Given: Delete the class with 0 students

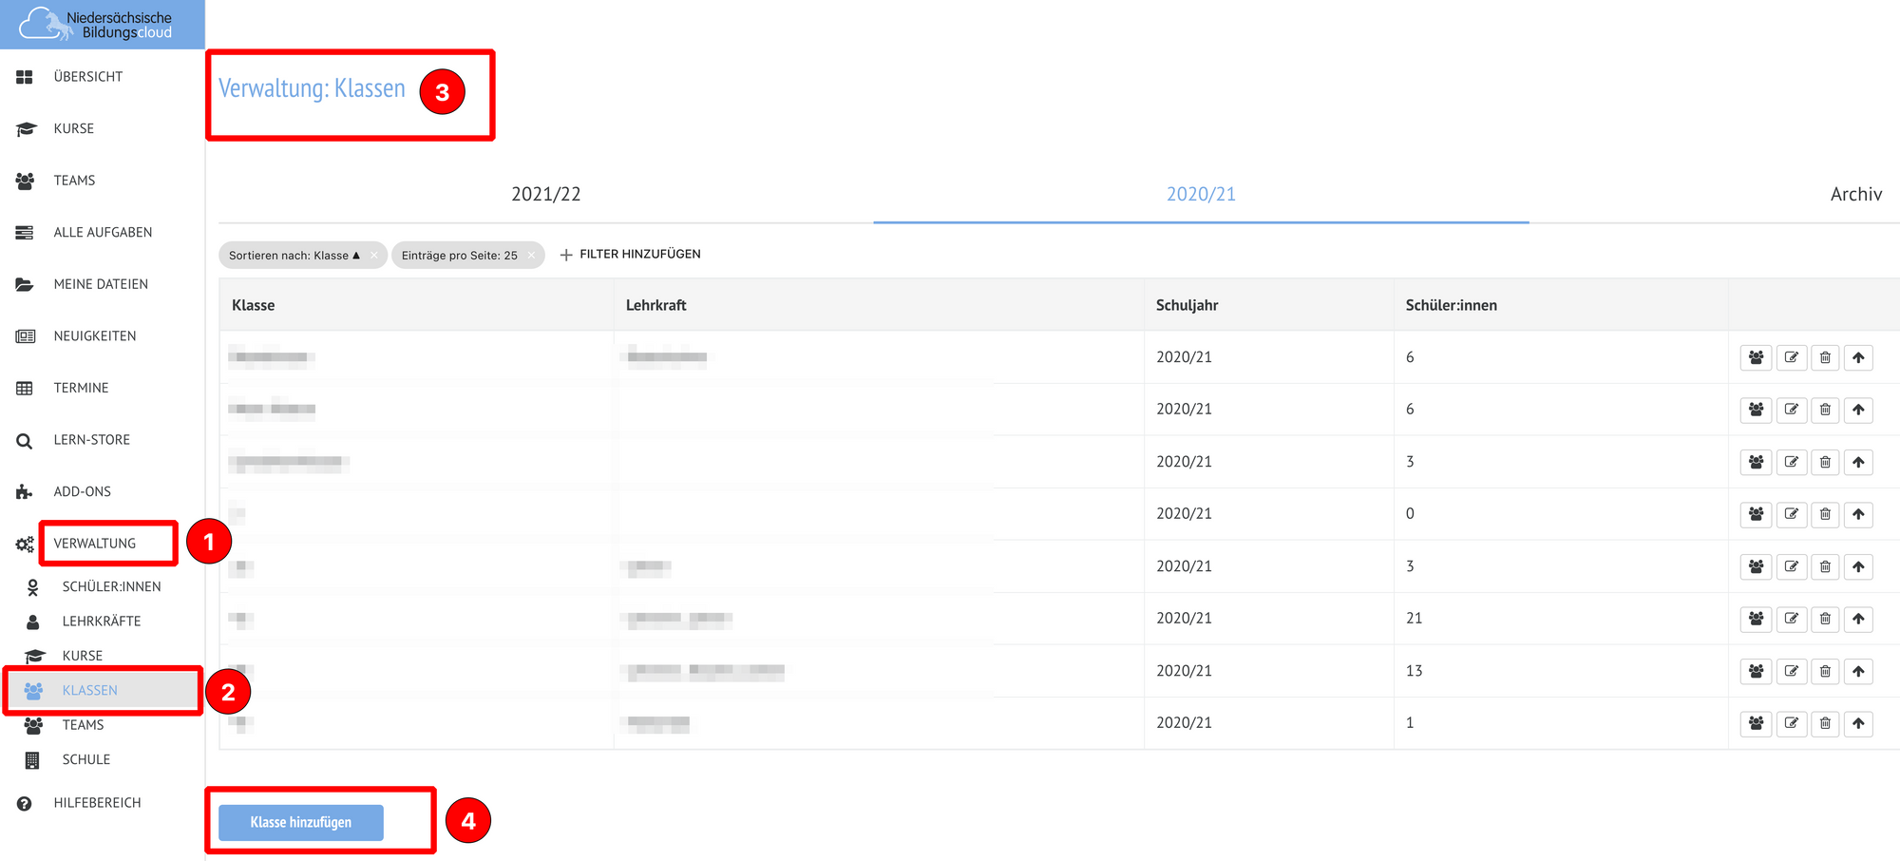Looking at the screenshot, I should point(1825,514).
